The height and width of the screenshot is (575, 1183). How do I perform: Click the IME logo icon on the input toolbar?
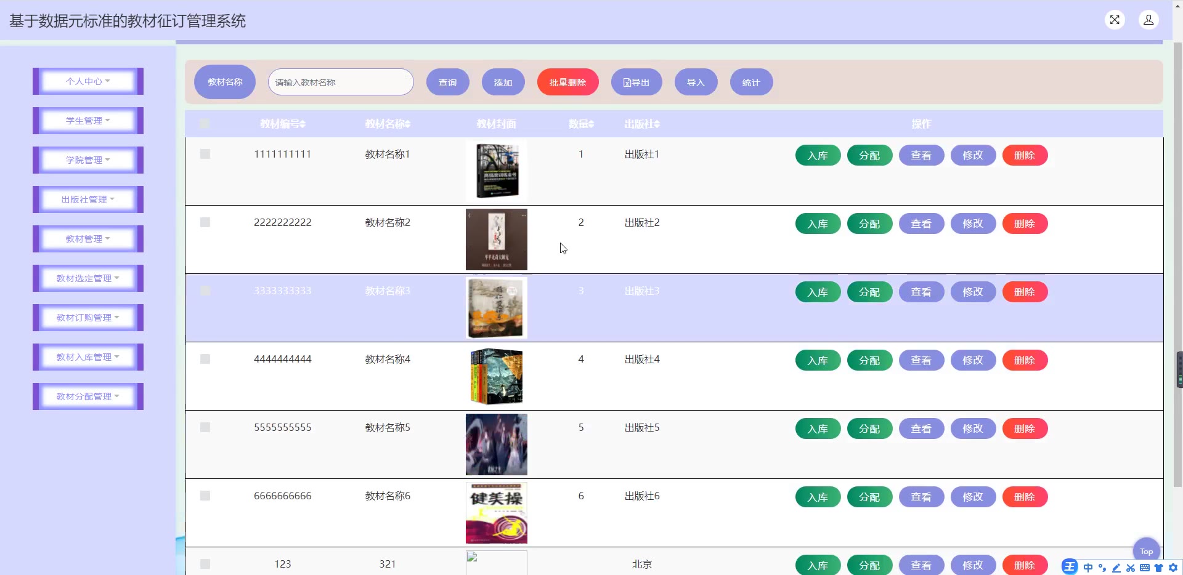1070,567
